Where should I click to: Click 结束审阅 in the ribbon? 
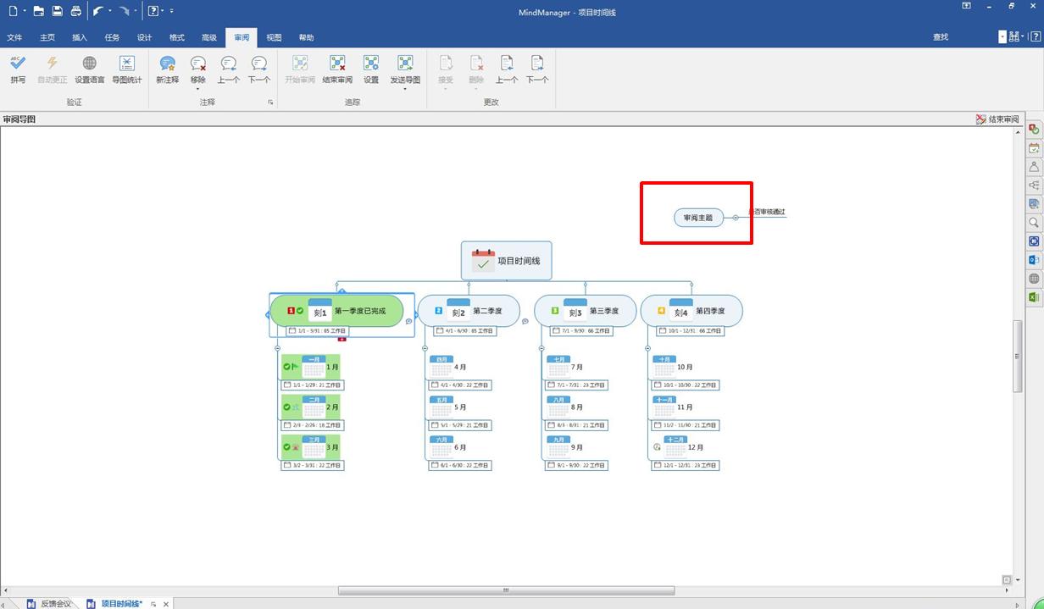[337, 69]
